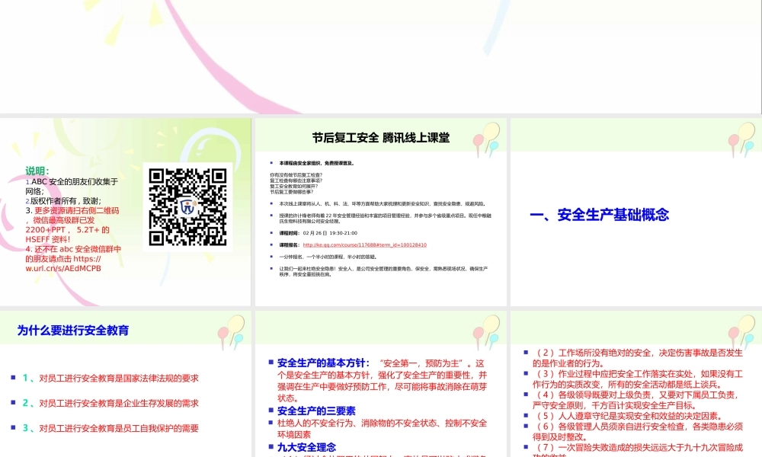Click item （4）各级领导既要对上级负责
The width and height of the screenshot is (762, 457).
pos(636,400)
